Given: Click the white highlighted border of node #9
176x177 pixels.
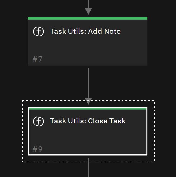Looking at the screenshot, I should (147, 131).
